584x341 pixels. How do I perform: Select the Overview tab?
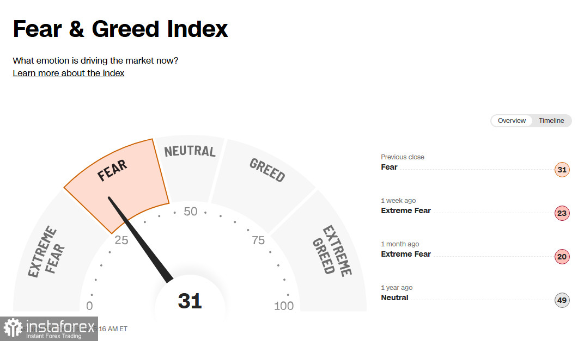512,121
